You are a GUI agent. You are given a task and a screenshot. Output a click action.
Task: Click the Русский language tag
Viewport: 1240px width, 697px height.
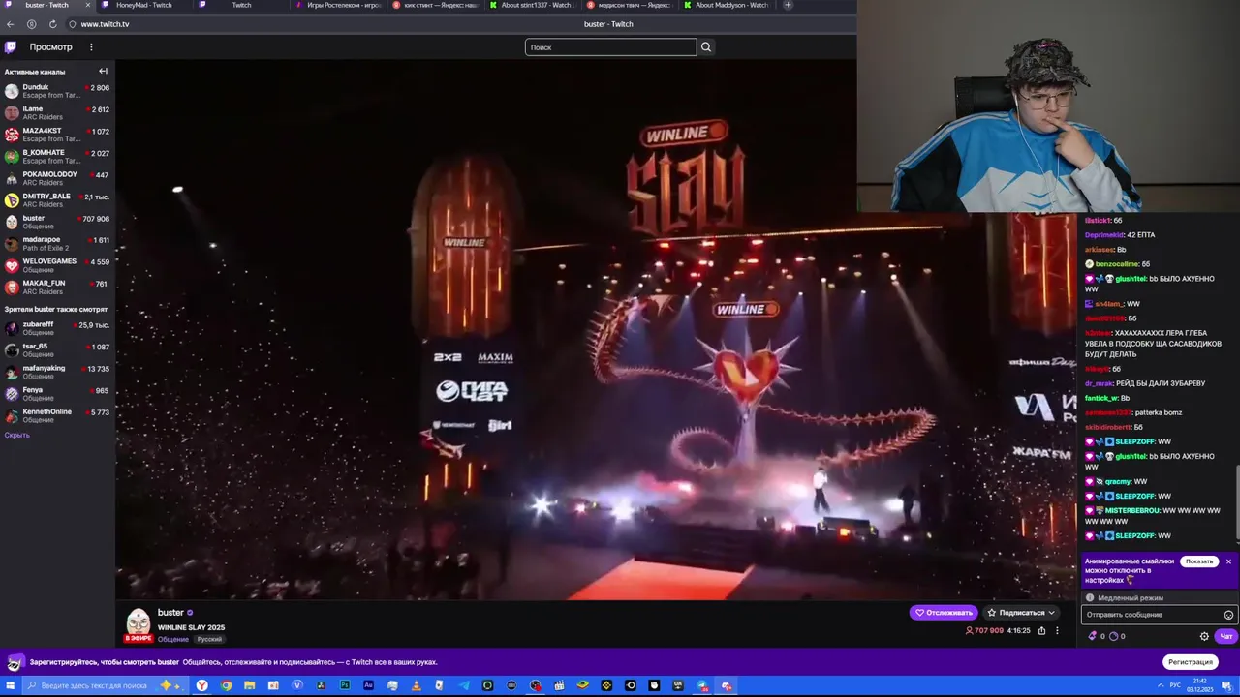(x=209, y=639)
